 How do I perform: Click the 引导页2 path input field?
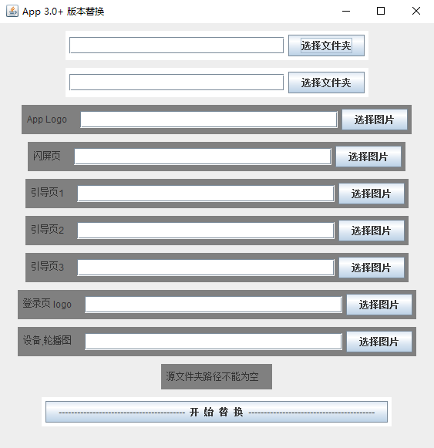(x=206, y=231)
